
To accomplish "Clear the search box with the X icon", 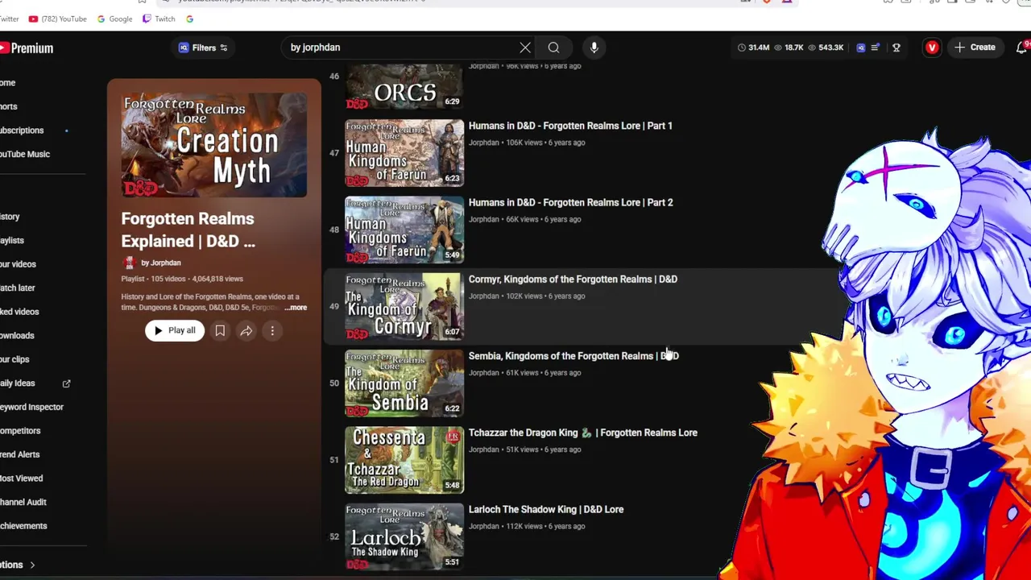I will (x=525, y=48).
